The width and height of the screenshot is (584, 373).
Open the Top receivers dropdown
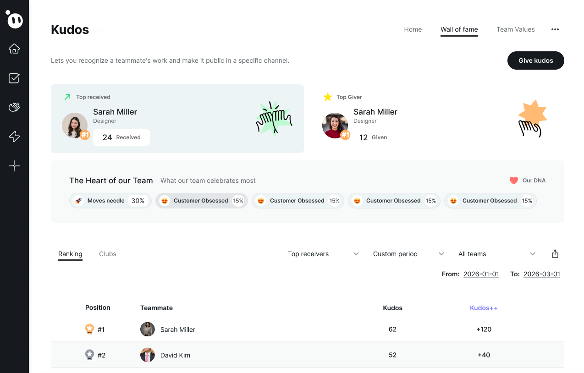click(x=322, y=253)
